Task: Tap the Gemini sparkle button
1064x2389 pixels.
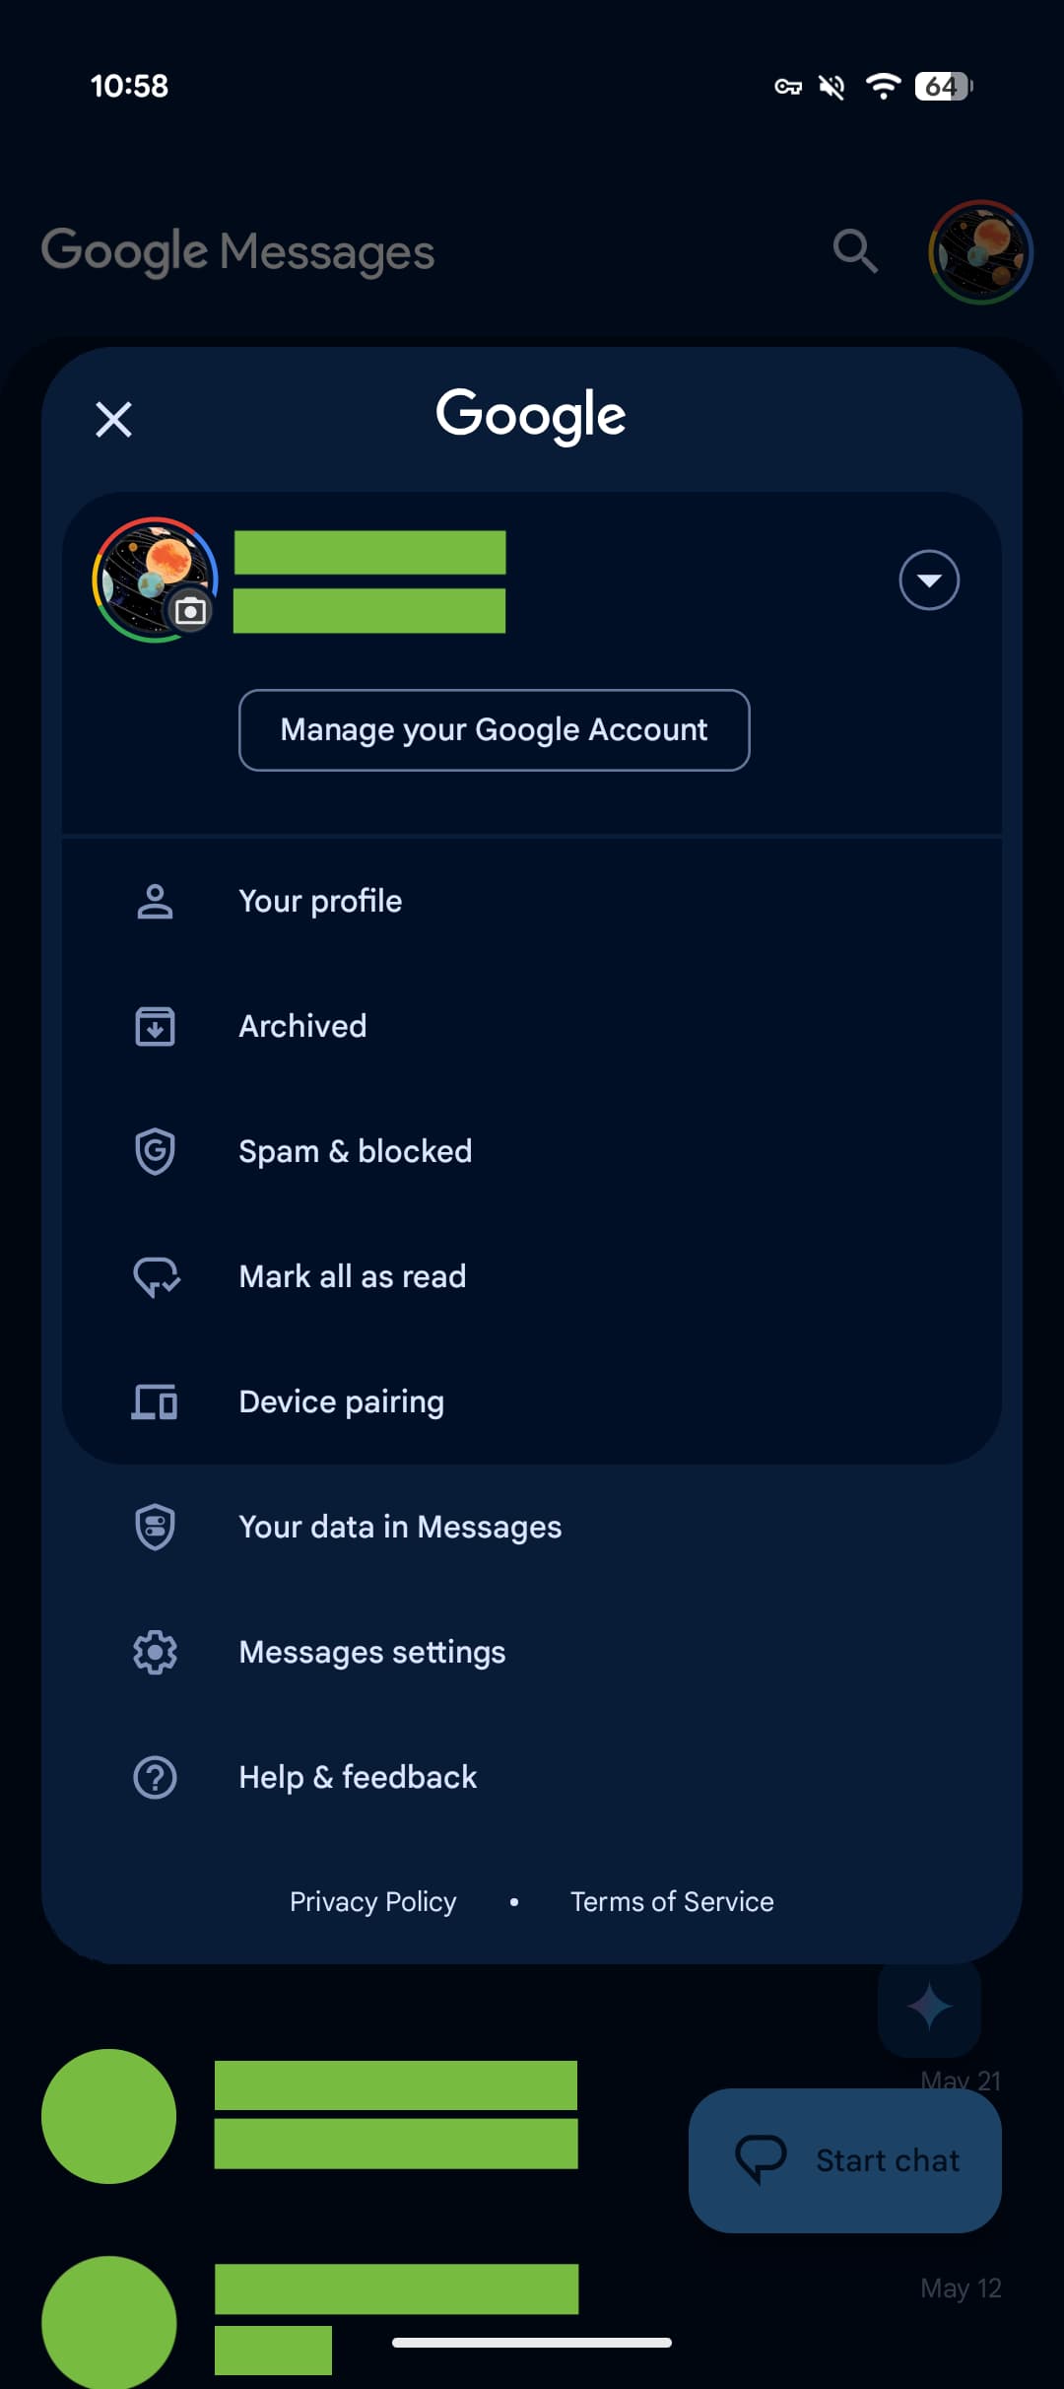Action: 929,2007
